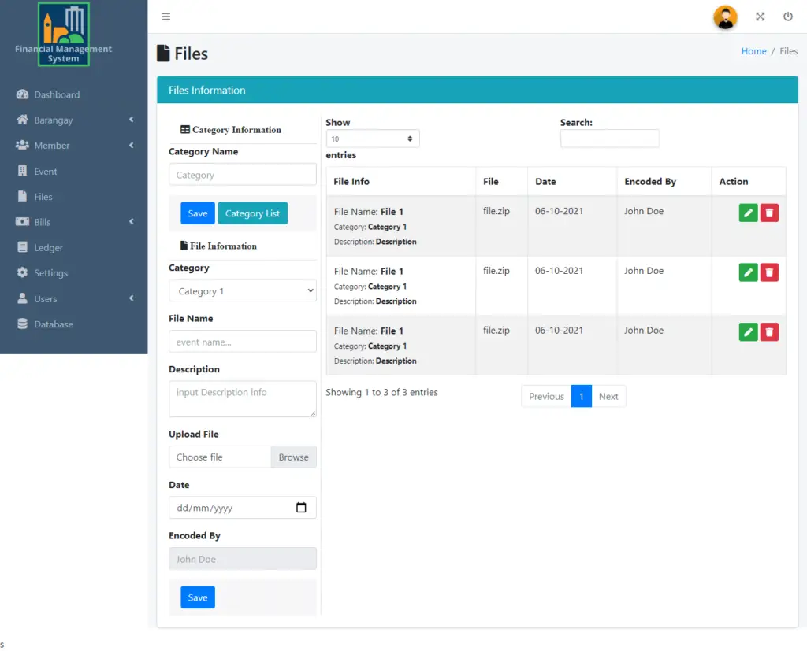Image resolution: width=807 pixels, height=651 pixels.
Task: Click the power logout icon
Action: click(x=788, y=16)
